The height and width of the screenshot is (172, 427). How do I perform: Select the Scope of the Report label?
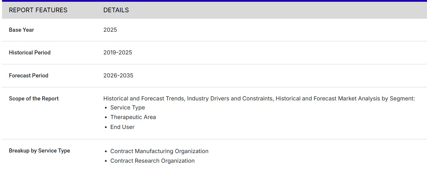34,99
